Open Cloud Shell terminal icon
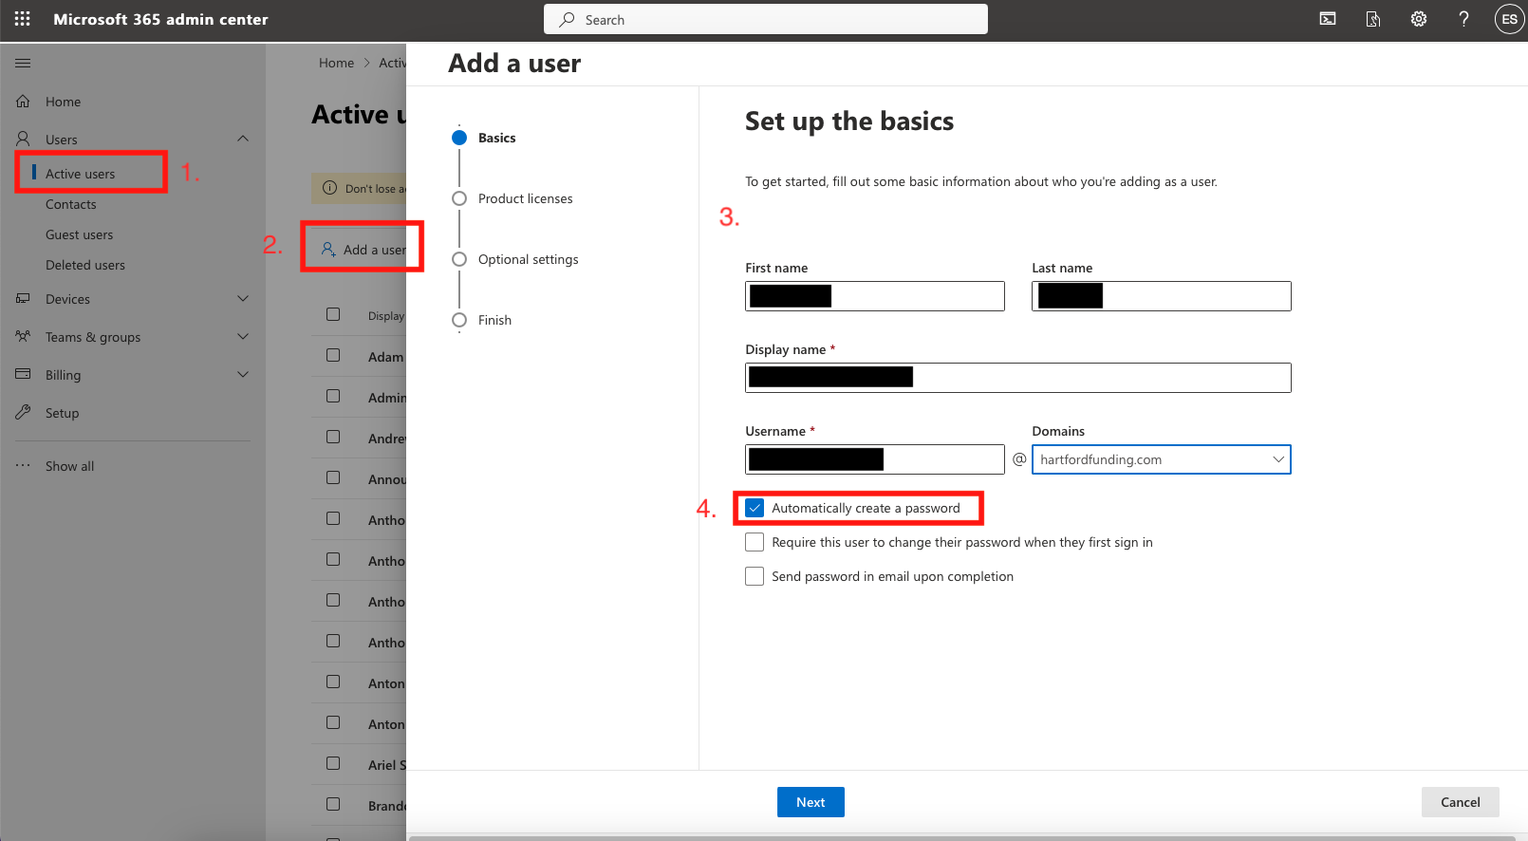Viewport: 1528px width, 841px height. pos(1328,19)
